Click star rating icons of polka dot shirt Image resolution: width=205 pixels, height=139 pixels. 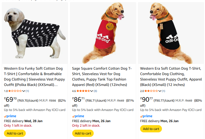15,91
